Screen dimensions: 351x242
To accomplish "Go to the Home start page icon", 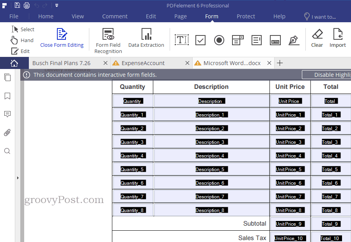I will click(x=14, y=63).
